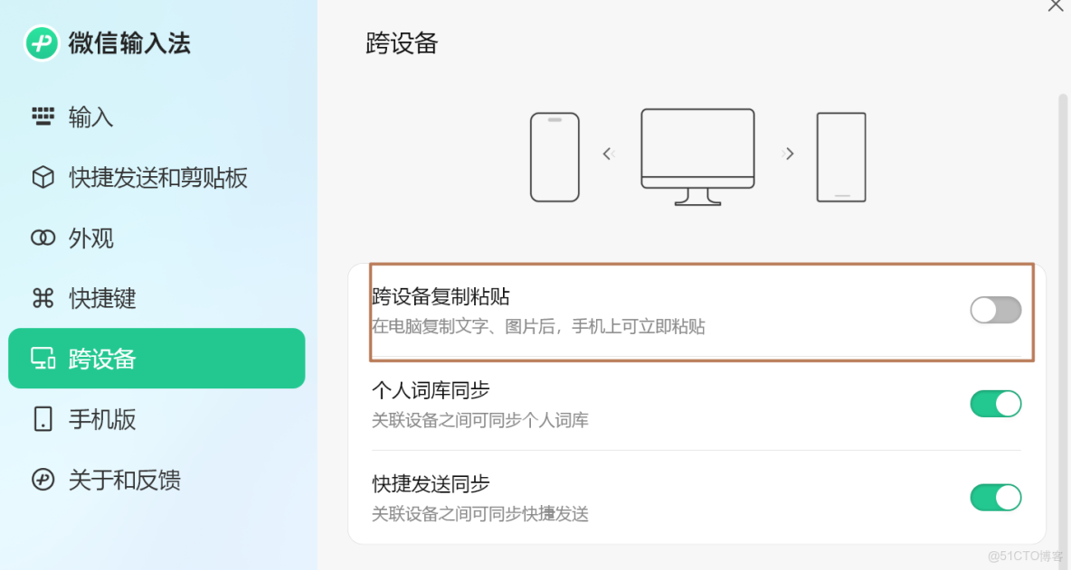Click the left phone illustration
Viewport: 1071px width, 570px height.
pyautogui.click(x=554, y=155)
